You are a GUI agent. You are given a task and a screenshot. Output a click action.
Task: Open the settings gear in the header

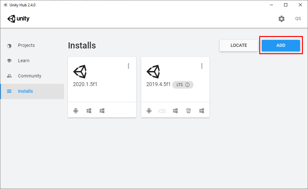point(281,19)
